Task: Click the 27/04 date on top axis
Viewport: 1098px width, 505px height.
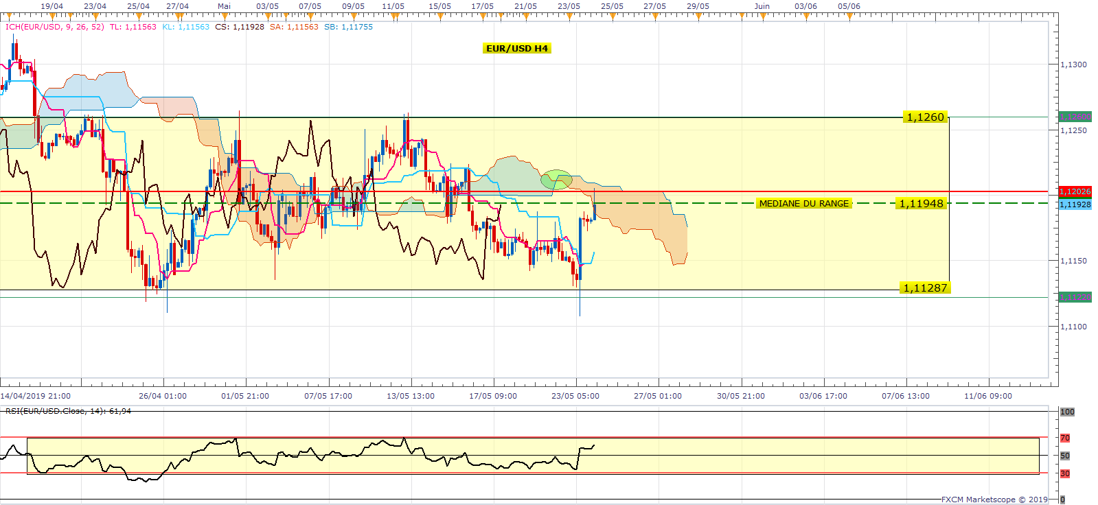Action: point(178,6)
